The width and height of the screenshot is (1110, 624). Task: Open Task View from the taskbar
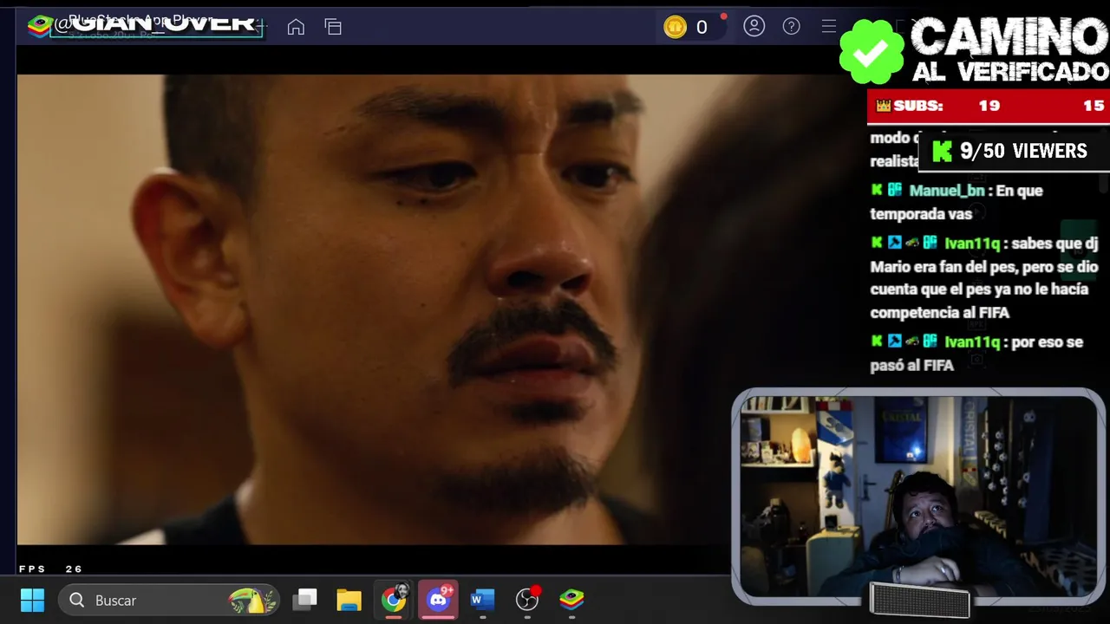coord(304,600)
